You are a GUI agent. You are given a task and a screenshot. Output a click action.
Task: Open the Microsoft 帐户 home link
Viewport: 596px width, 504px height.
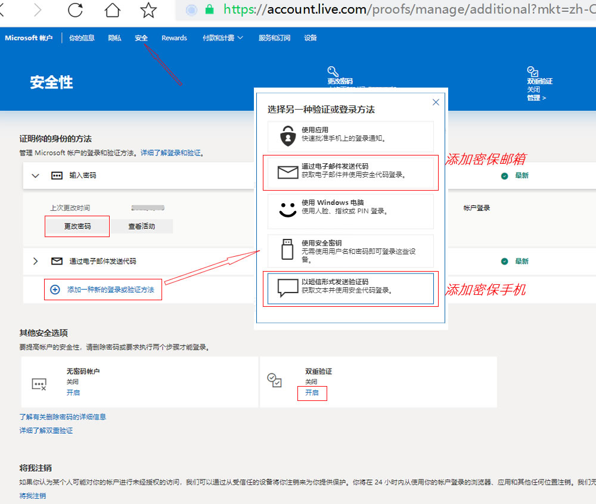point(29,38)
